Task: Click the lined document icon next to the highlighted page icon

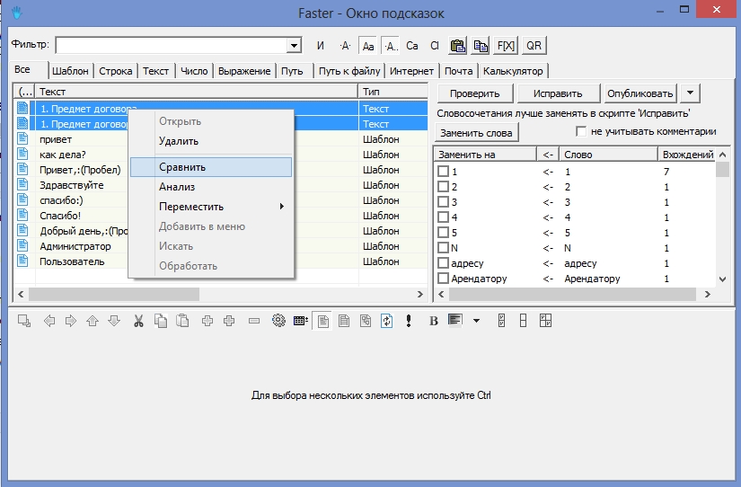Action: [345, 321]
